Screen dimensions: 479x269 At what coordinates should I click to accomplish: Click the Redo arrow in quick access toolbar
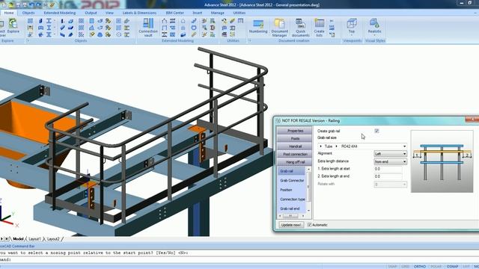[38, 5]
